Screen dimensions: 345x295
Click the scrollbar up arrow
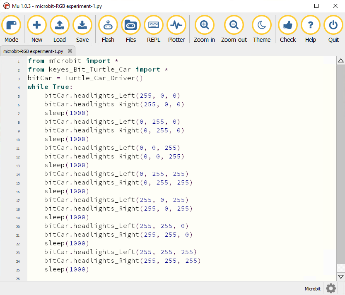click(341, 61)
